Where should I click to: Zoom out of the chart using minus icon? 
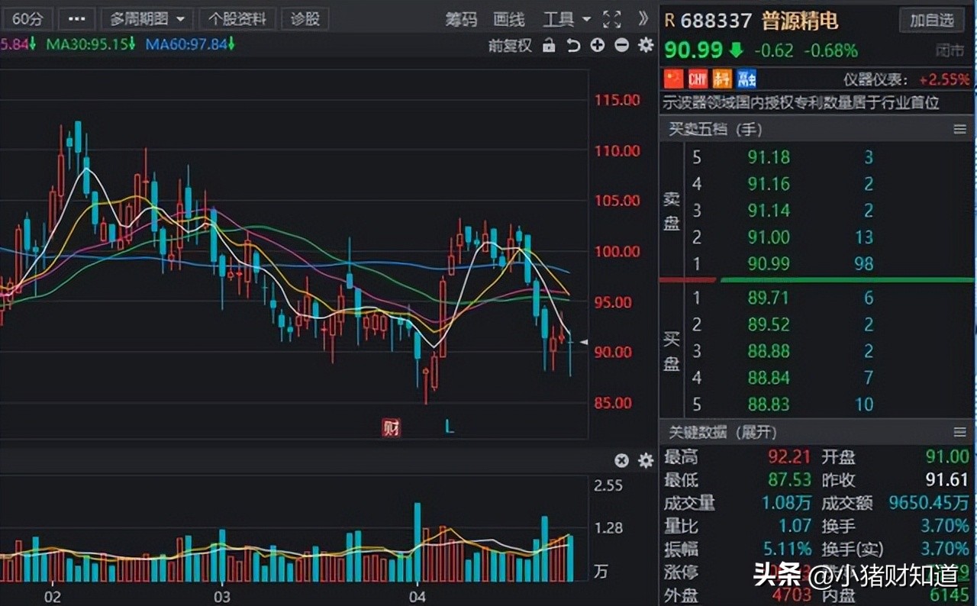(x=621, y=45)
